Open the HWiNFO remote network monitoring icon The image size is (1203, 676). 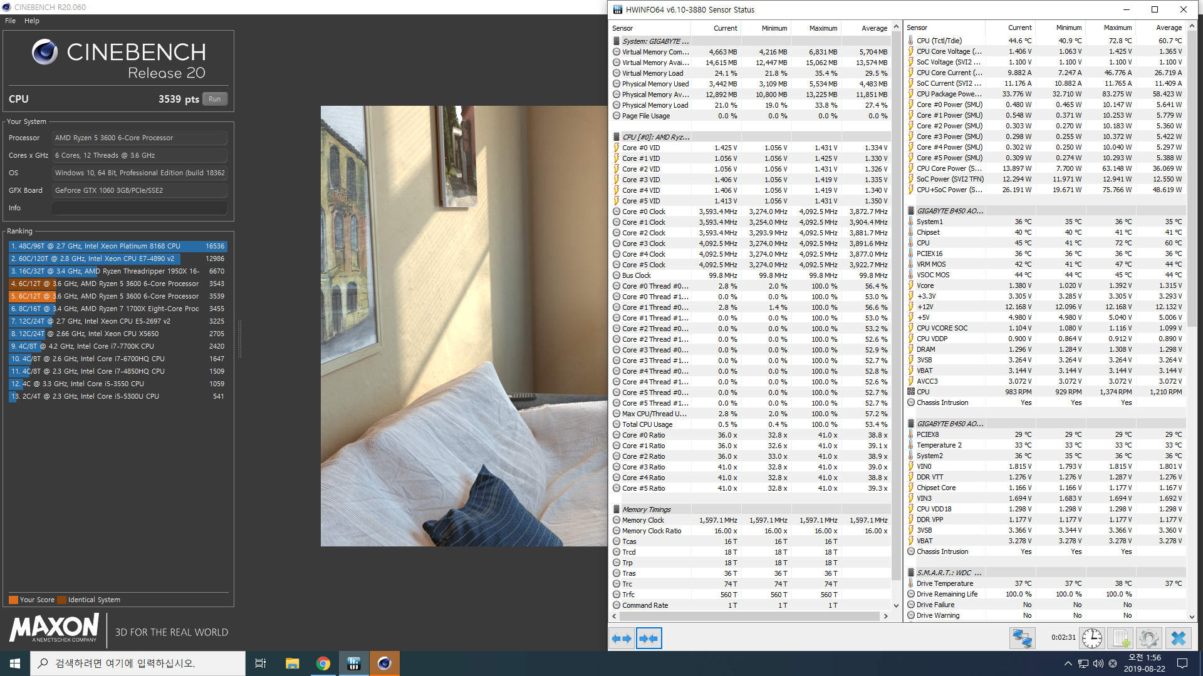coord(1022,638)
